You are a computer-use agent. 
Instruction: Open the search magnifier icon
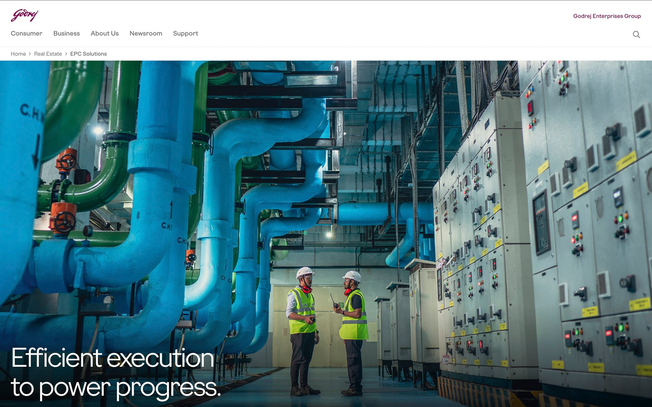(x=636, y=35)
